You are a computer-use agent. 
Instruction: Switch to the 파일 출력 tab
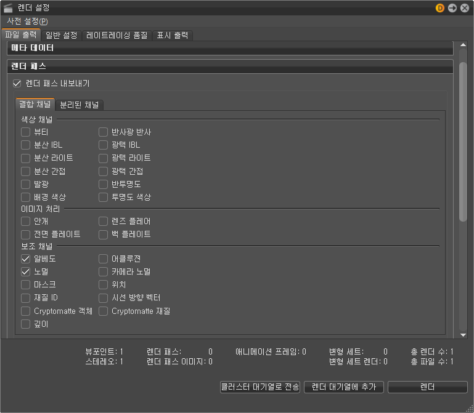tap(21, 34)
